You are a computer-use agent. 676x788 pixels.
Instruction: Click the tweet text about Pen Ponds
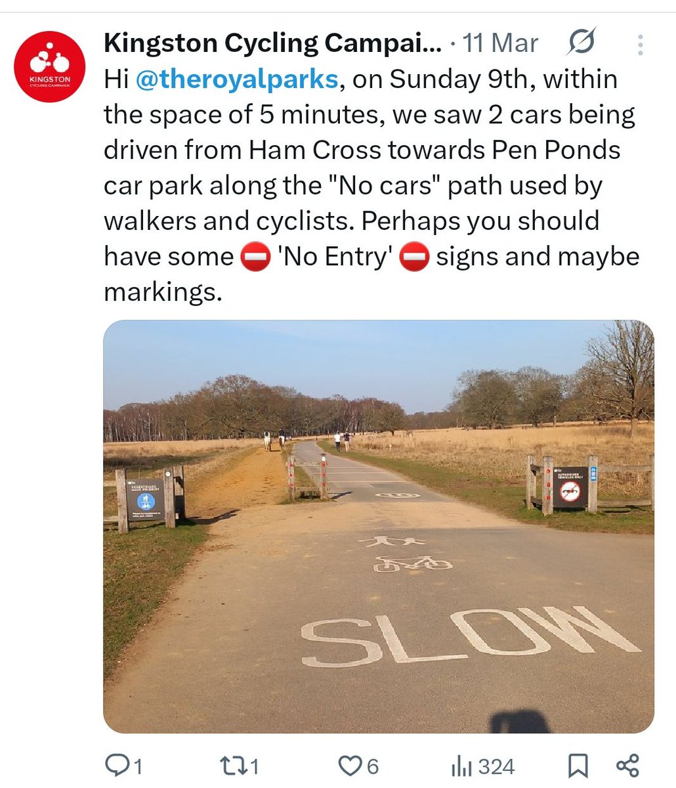[371, 186]
